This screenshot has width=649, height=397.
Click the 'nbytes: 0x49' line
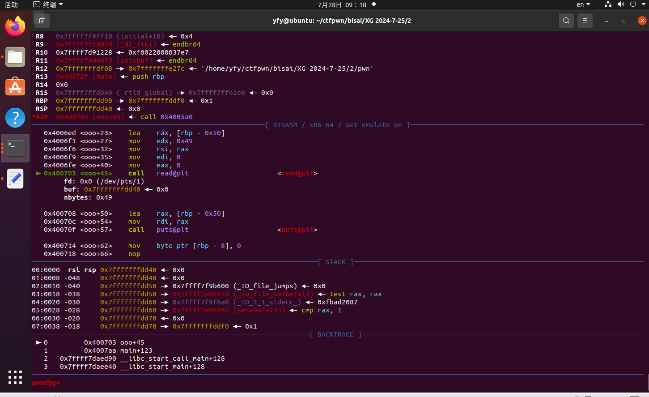point(88,197)
